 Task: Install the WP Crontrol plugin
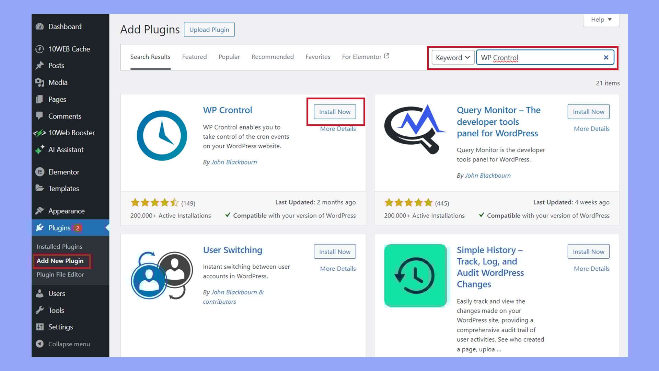pyautogui.click(x=335, y=112)
